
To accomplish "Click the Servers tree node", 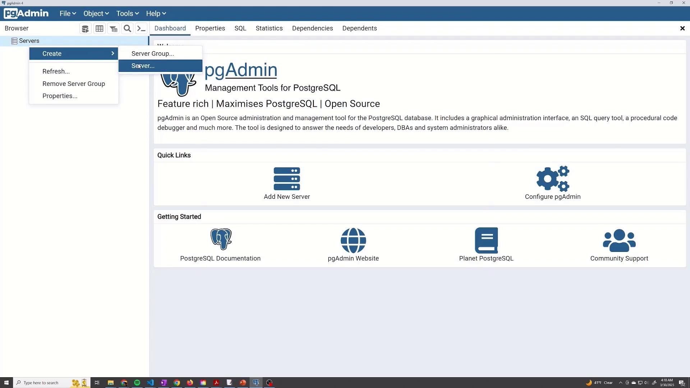I will coord(29,41).
